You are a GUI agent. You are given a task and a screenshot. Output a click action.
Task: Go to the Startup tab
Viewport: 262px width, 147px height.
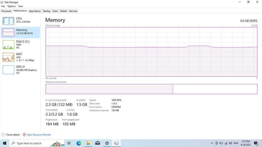47,11
